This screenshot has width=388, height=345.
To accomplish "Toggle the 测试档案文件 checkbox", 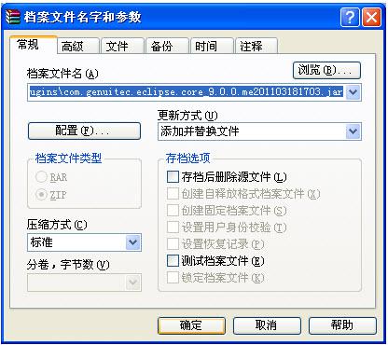I will click(x=173, y=261).
